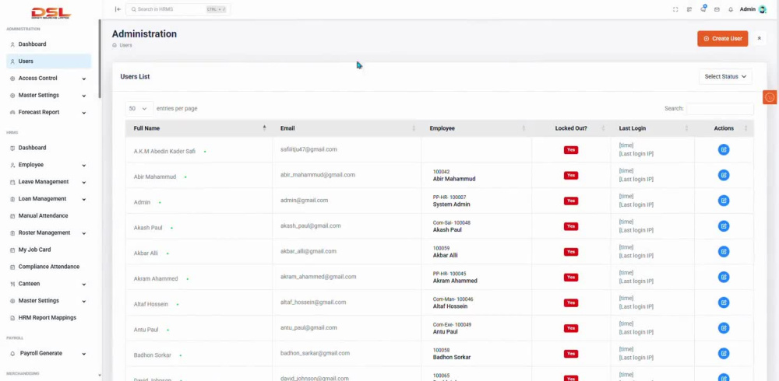Open Administration Dashboard in sidebar
The image size is (779, 381).
point(48,44)
